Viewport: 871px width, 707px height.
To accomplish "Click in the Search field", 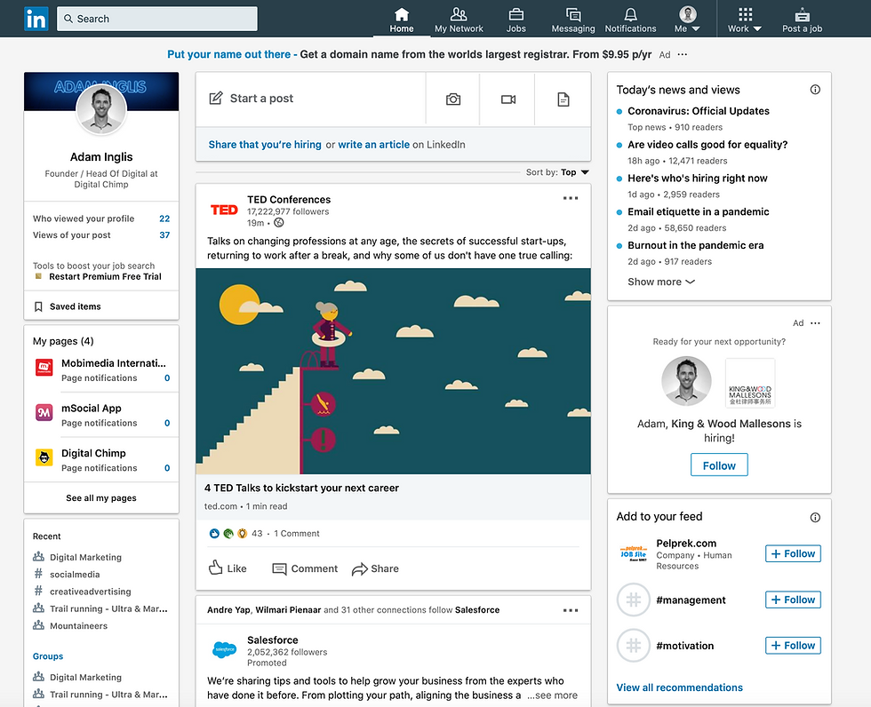I will tap(157, 19).
